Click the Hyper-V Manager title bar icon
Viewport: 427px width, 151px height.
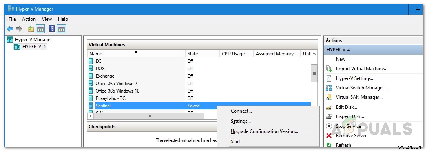coord(11,9)
